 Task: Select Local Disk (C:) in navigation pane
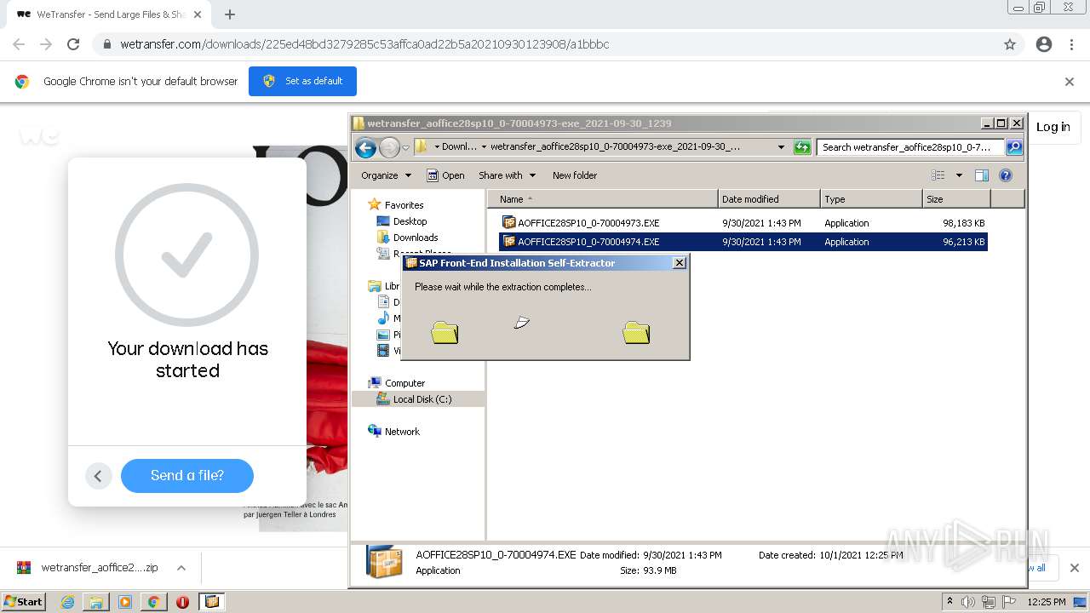point(422,399)
